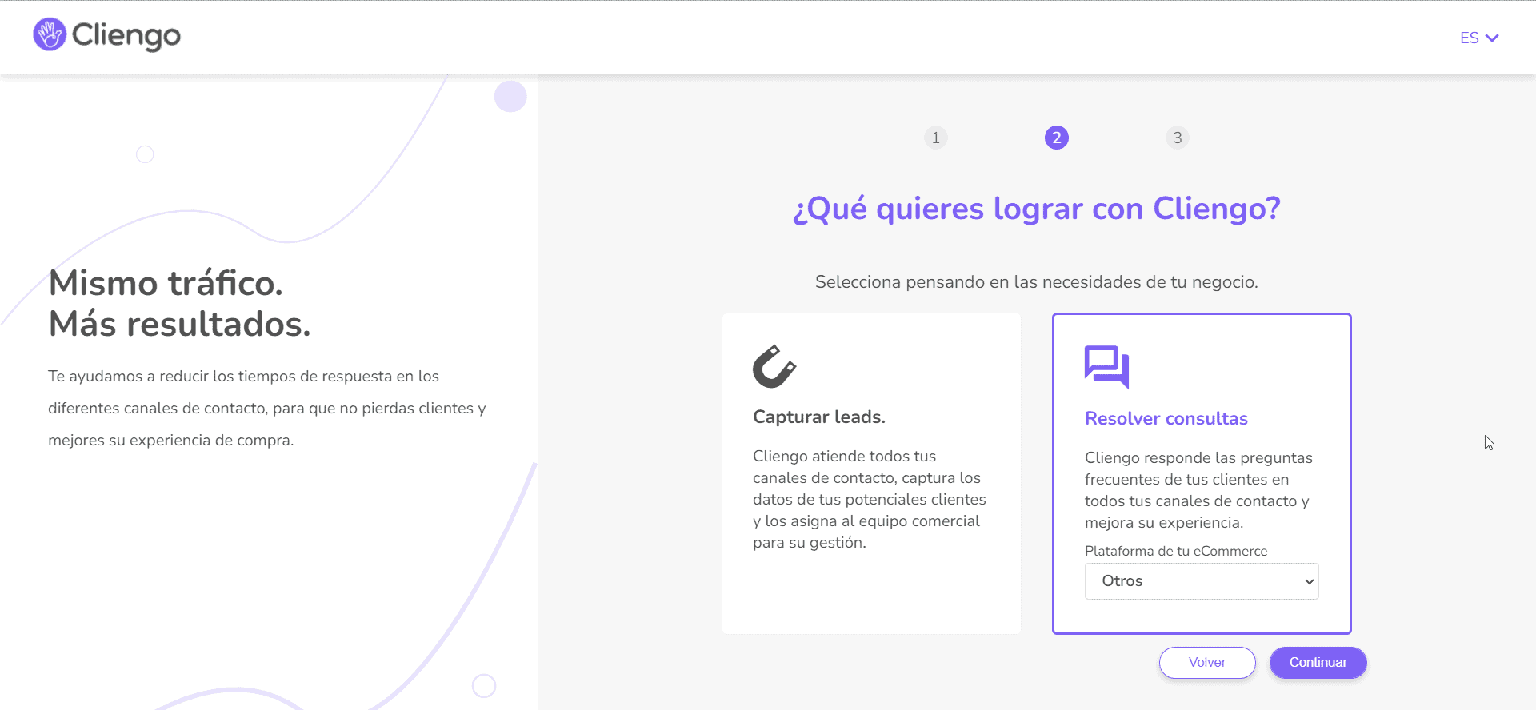Screen dimensions: 1536x710
Task: Click the 'Te ayudamos a reducir' paragraph
Action: 267,408
